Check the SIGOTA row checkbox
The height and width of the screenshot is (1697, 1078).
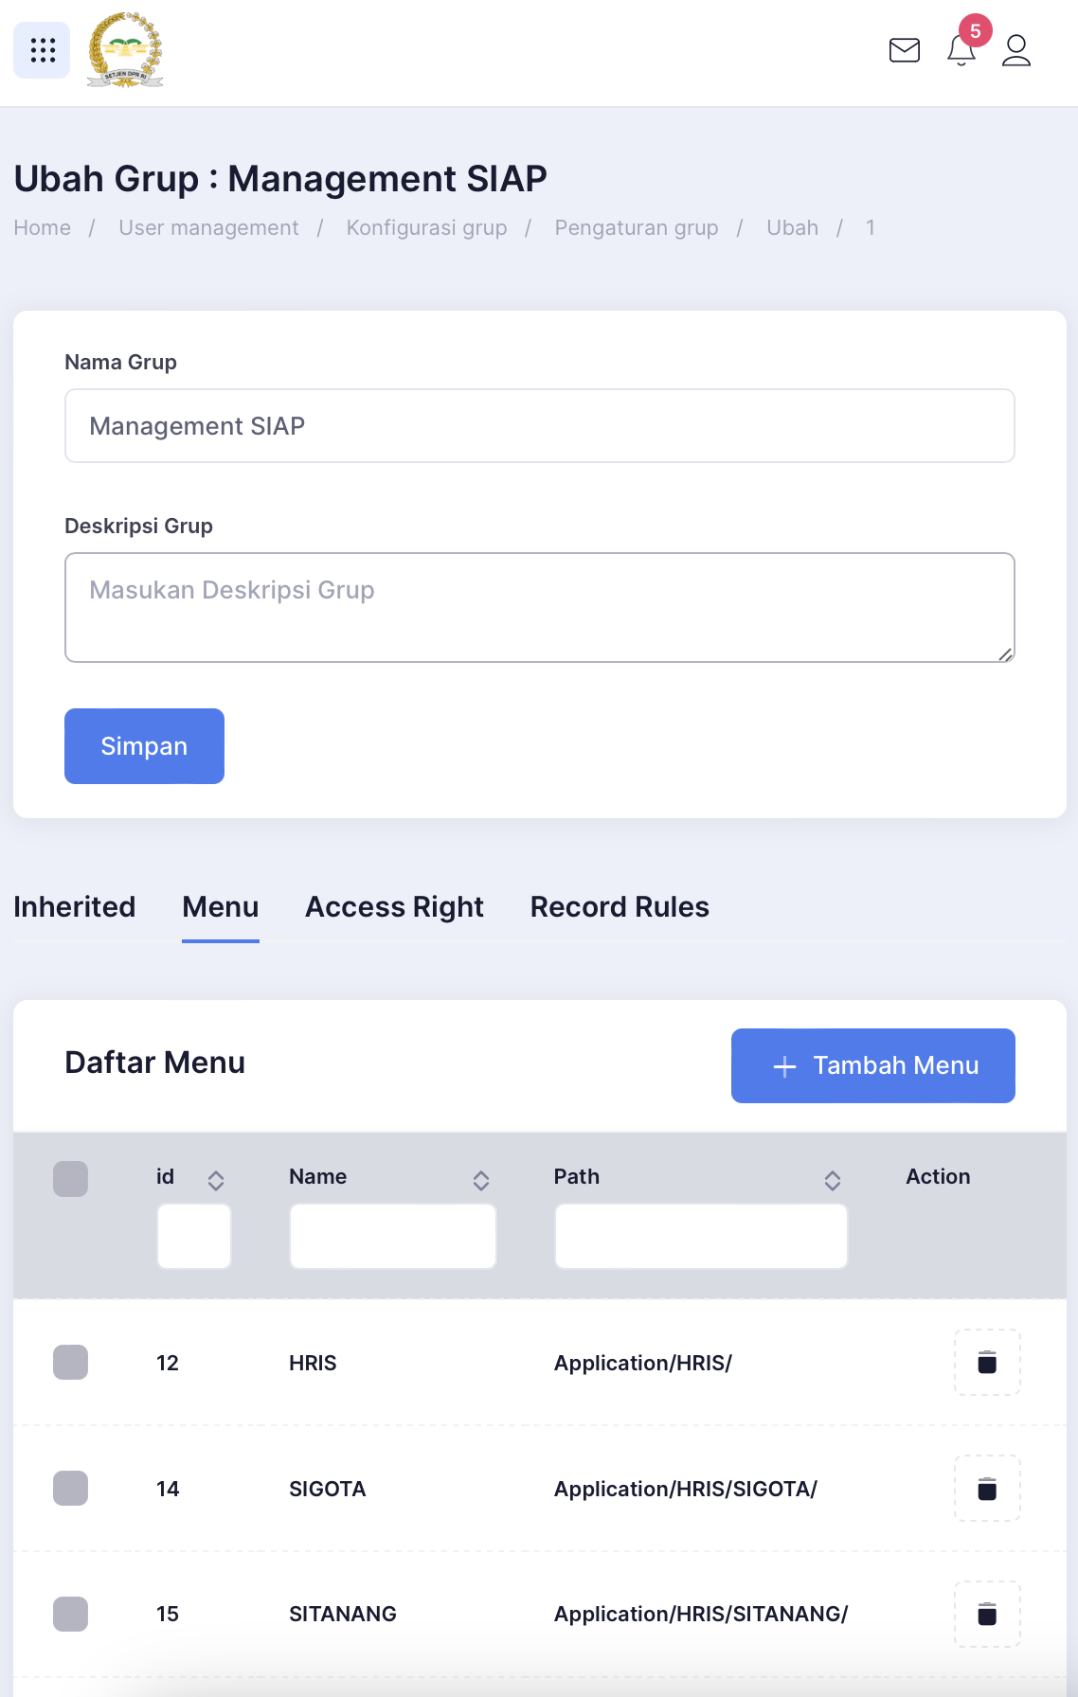click(70, 1488)
